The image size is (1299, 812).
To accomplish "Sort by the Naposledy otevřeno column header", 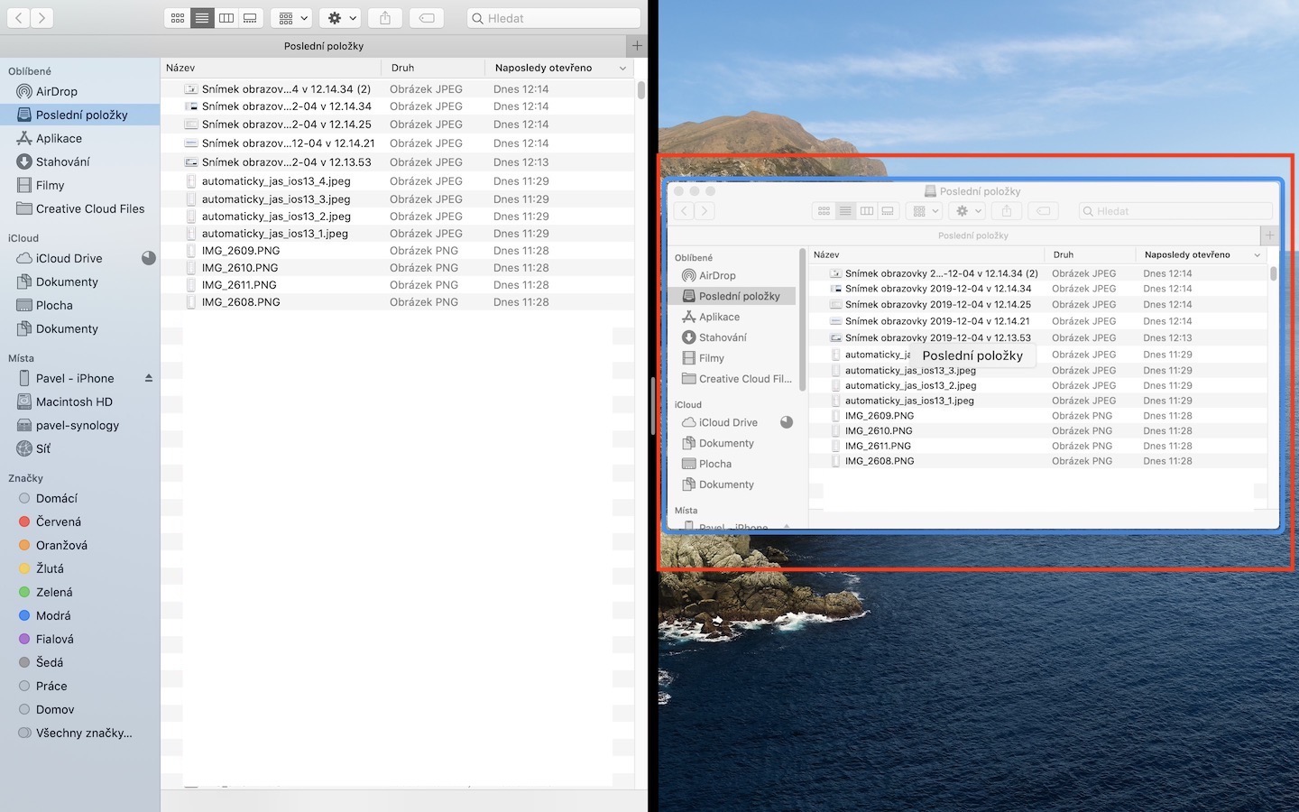I will pyautogui.click(x=559, y=68).
